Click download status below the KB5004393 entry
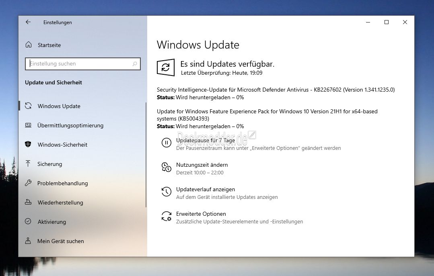The height and width of the screenshot is (276, 434). pyautogui.click(x=200, y=127)
